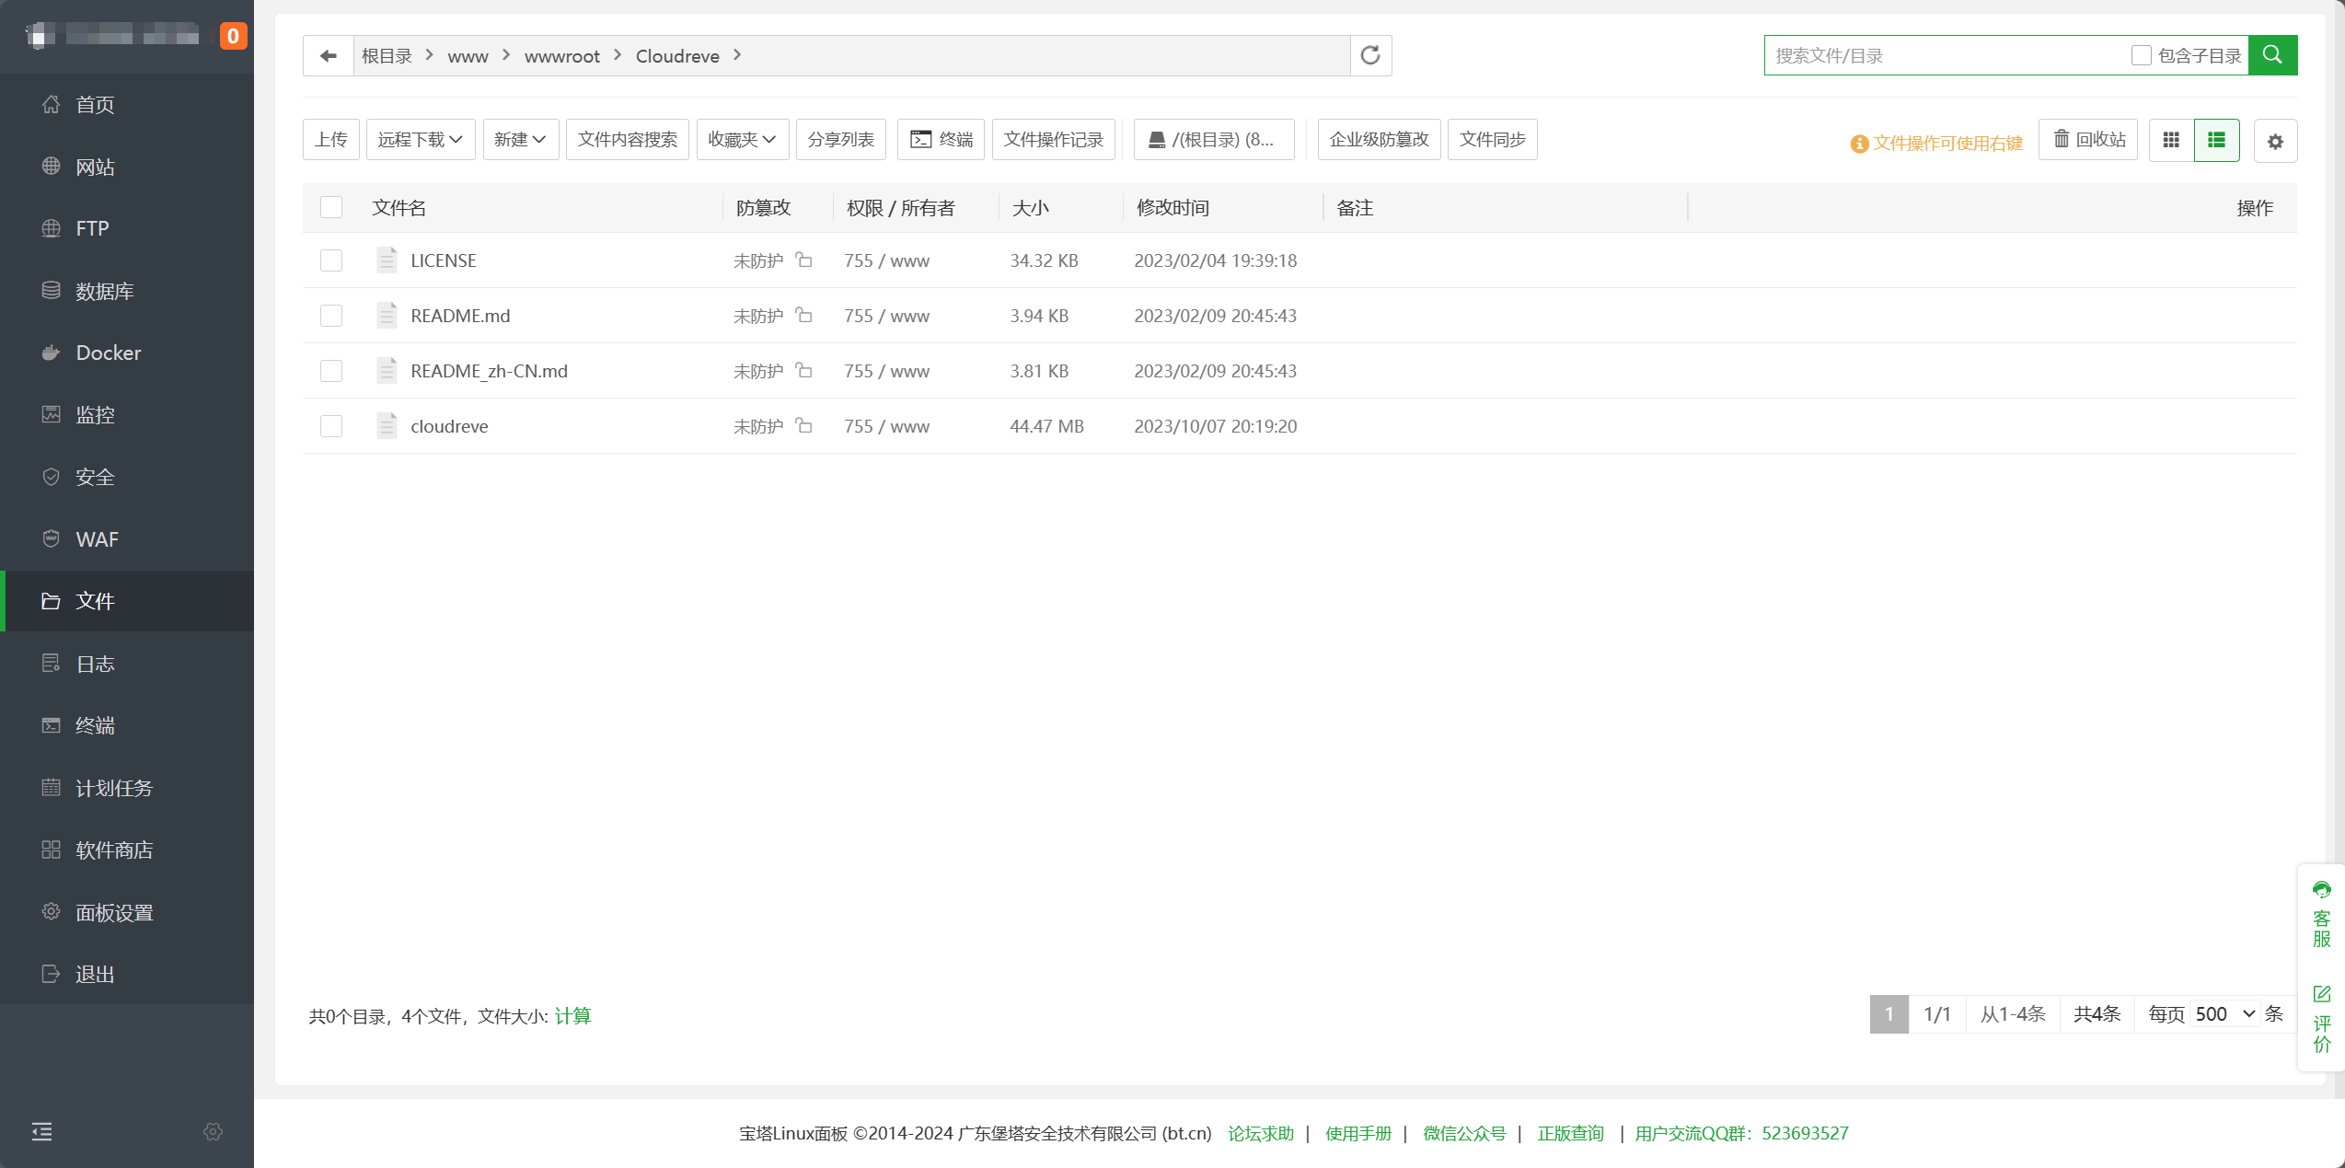Open the 新建 dropdown menu
Viewport: 2345px width, 1168px height.
pyautogui.click(x=520, y=139)
